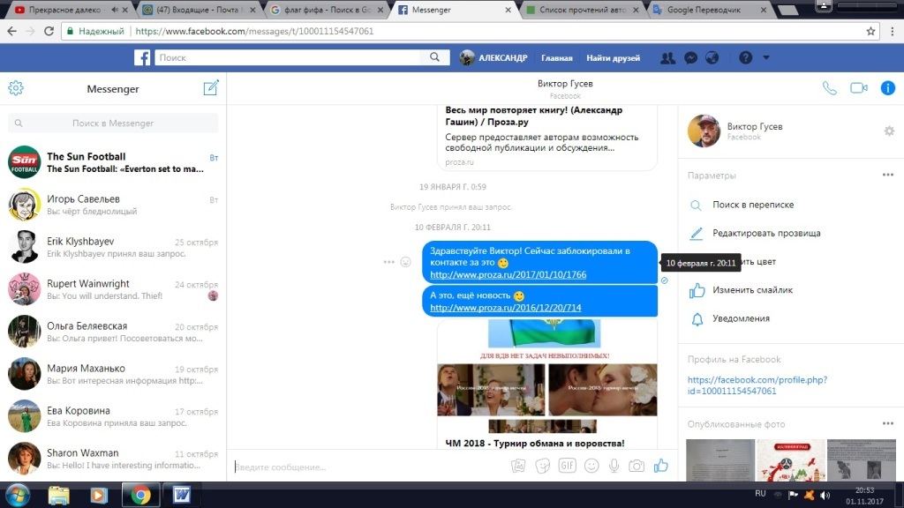Open Word from the taskbar
Screen dimensions: 904x508
pyautogui.click(x=182, y=495)
